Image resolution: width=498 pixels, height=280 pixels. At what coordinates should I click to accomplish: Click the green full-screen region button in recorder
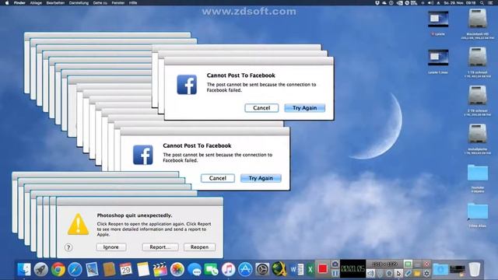click(408, 264)
